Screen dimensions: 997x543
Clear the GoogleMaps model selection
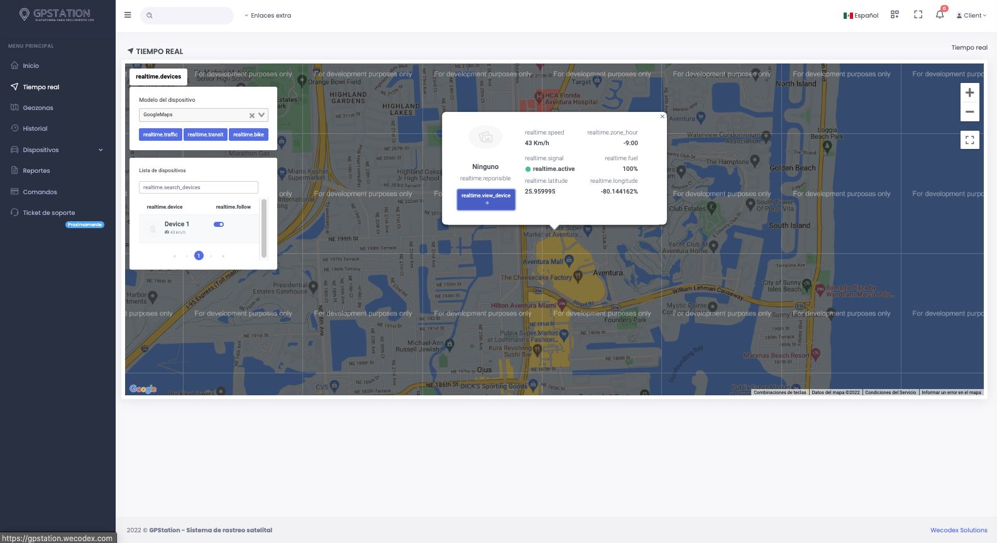pyautogui.click(x=252, y=115)
